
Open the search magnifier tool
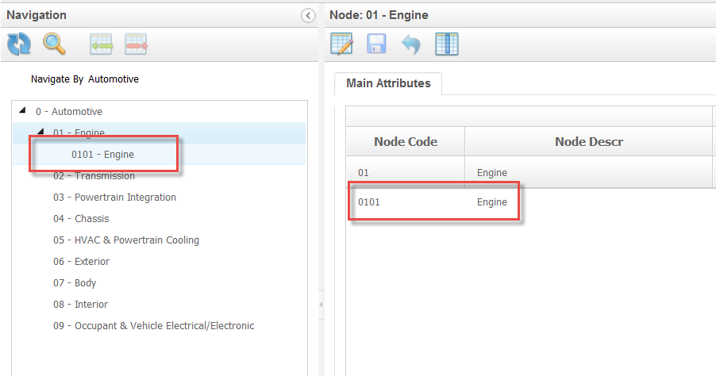click(x=54, y=44)
